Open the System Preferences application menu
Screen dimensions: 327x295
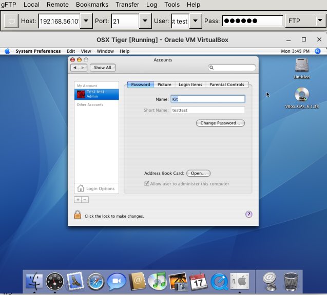[38, 51]
